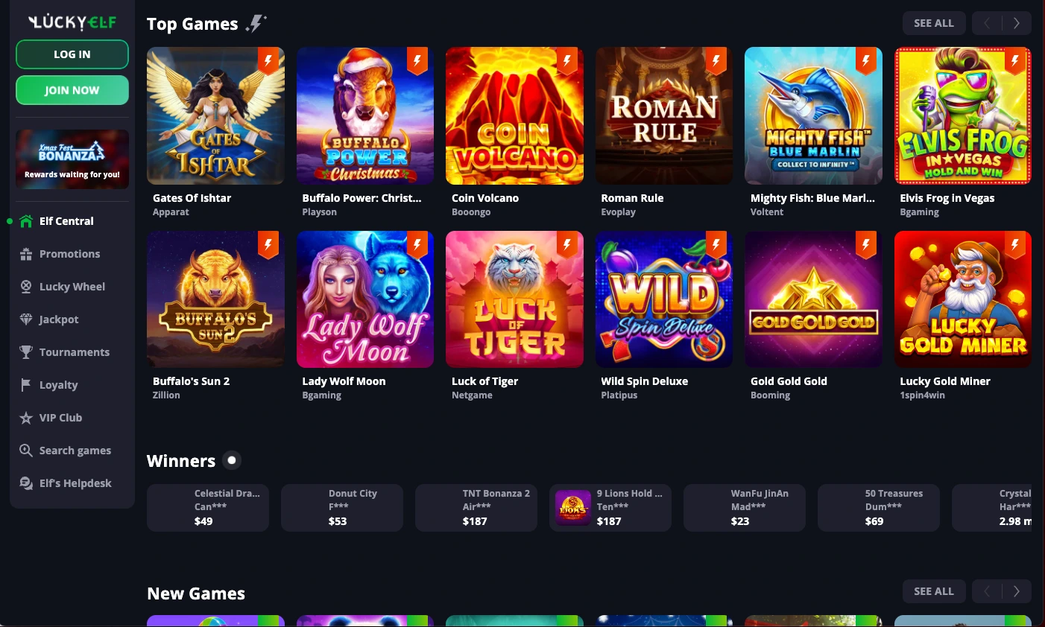This screenshot has width=1045, height=627.
Task: Click the VIP Club star icon
Action: [26, 418]
